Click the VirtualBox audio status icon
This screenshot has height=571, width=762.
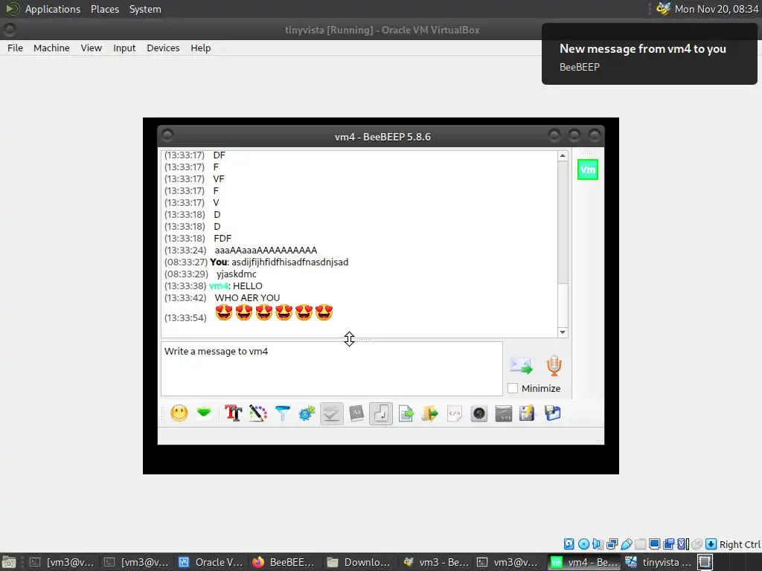(x=598, y=544)
